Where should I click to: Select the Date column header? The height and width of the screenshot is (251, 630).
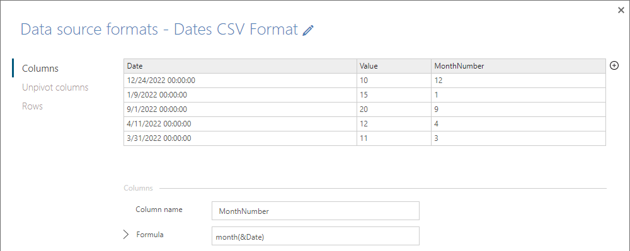[240, 66]
